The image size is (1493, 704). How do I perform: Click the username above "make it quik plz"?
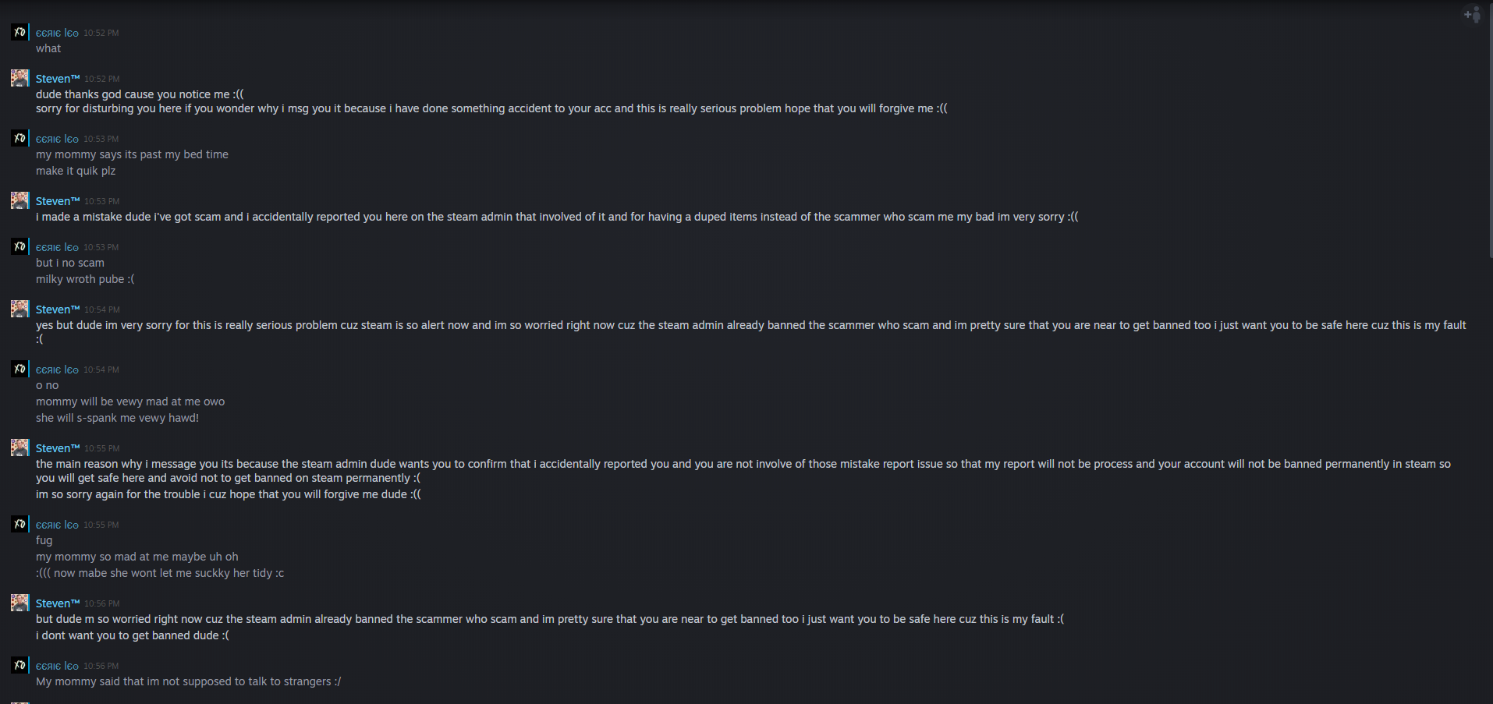click(x=57, y=139)
